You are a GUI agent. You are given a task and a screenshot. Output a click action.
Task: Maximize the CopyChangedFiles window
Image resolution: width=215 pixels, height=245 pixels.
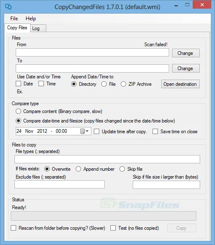[x=187, y=5]
